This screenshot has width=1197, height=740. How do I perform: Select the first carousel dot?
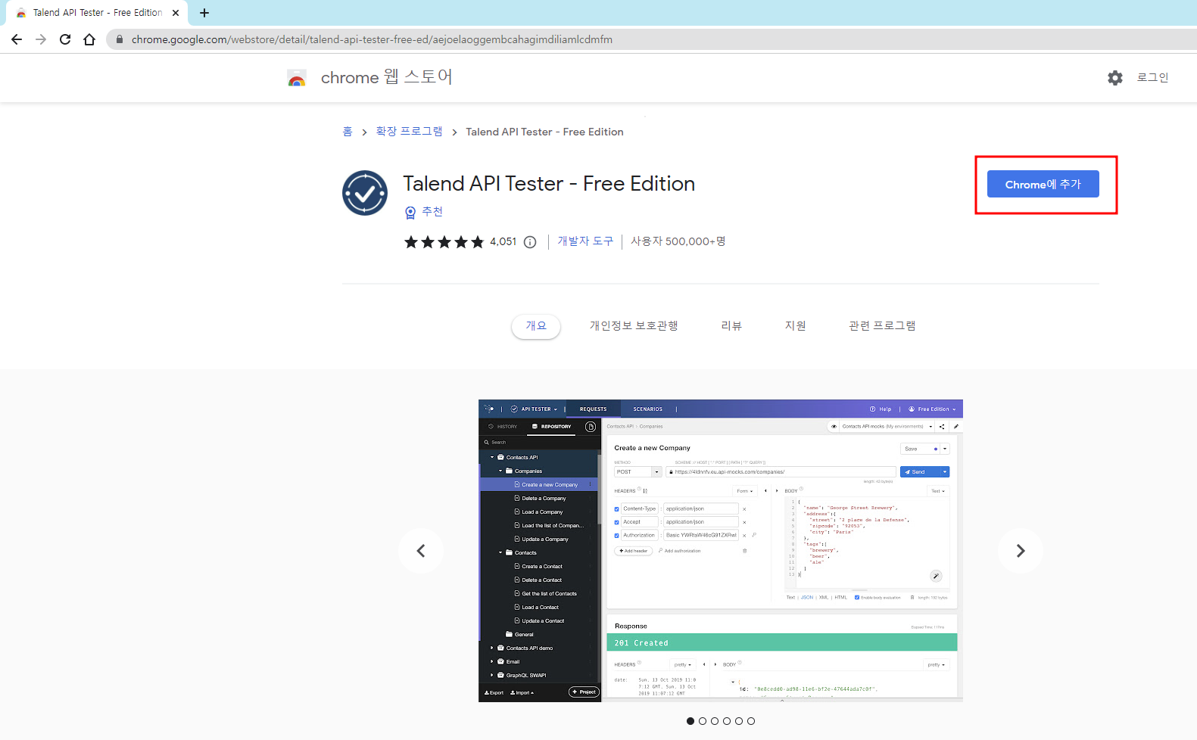point(690,721)
